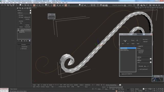
Task: Click Remove Modifier trash icon under stack
Action: [x=27, y=41]
